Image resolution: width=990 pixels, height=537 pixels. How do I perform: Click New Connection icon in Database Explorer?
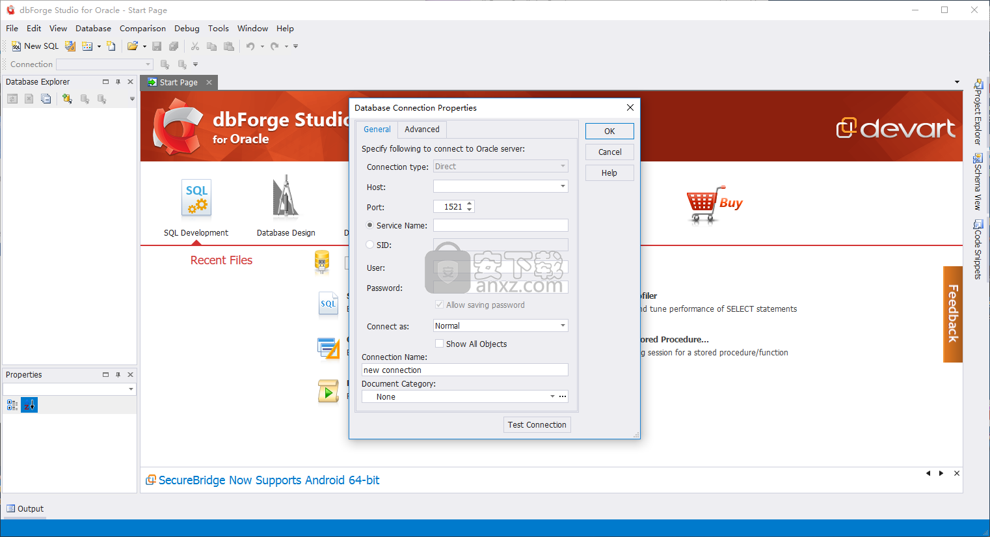tap(67, 99)
